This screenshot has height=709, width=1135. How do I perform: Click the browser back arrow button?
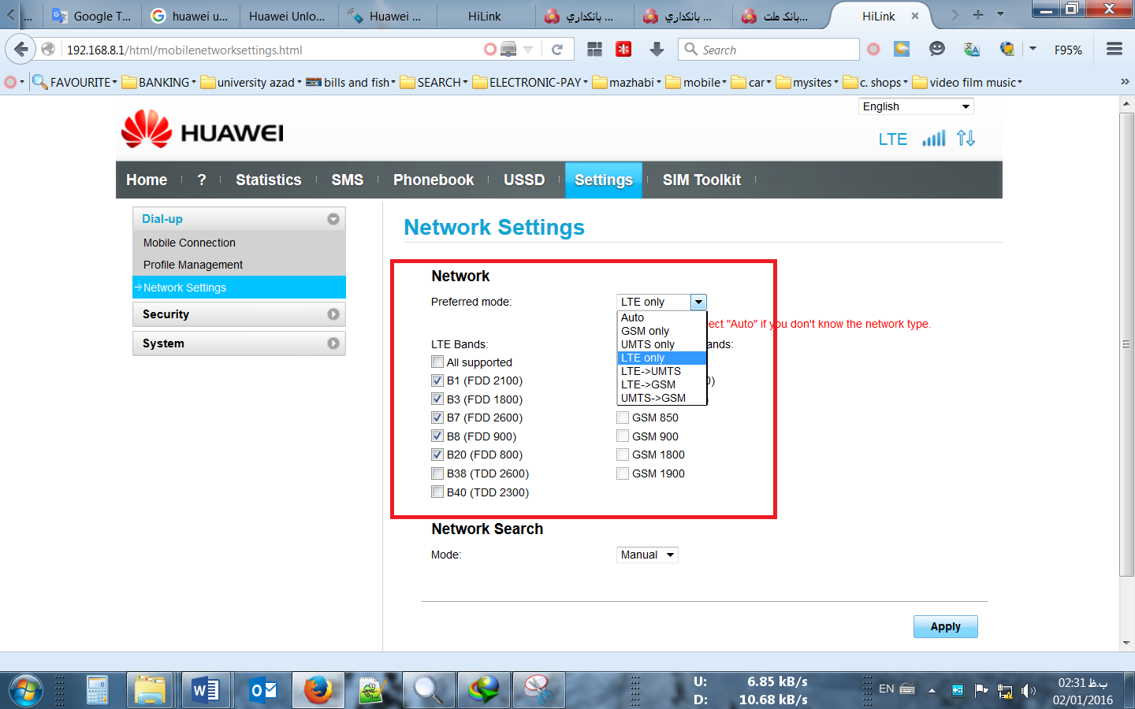[x=21, y=50]
